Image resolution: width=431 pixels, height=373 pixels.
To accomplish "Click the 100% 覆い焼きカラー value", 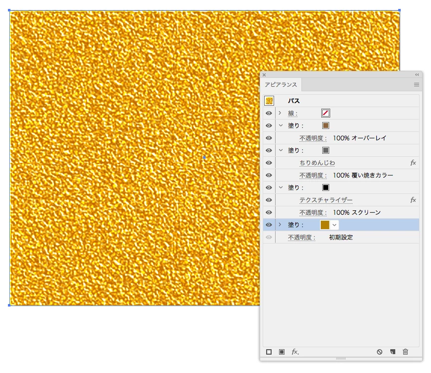I will (x=363, y=175).
